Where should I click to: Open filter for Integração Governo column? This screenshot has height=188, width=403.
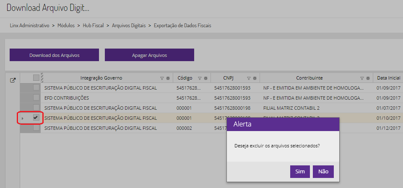pos(162,78)
